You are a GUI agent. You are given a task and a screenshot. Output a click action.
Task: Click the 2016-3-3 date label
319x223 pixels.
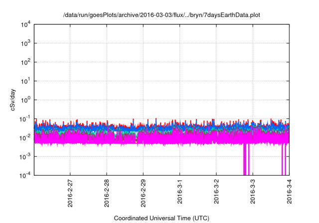pyautogui.click(x=253, y=192)
